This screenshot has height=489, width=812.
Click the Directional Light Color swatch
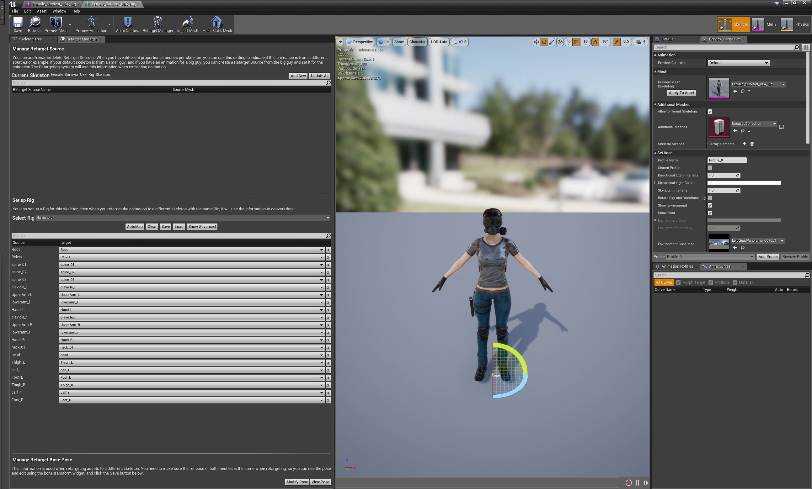[x=744, y=183]
